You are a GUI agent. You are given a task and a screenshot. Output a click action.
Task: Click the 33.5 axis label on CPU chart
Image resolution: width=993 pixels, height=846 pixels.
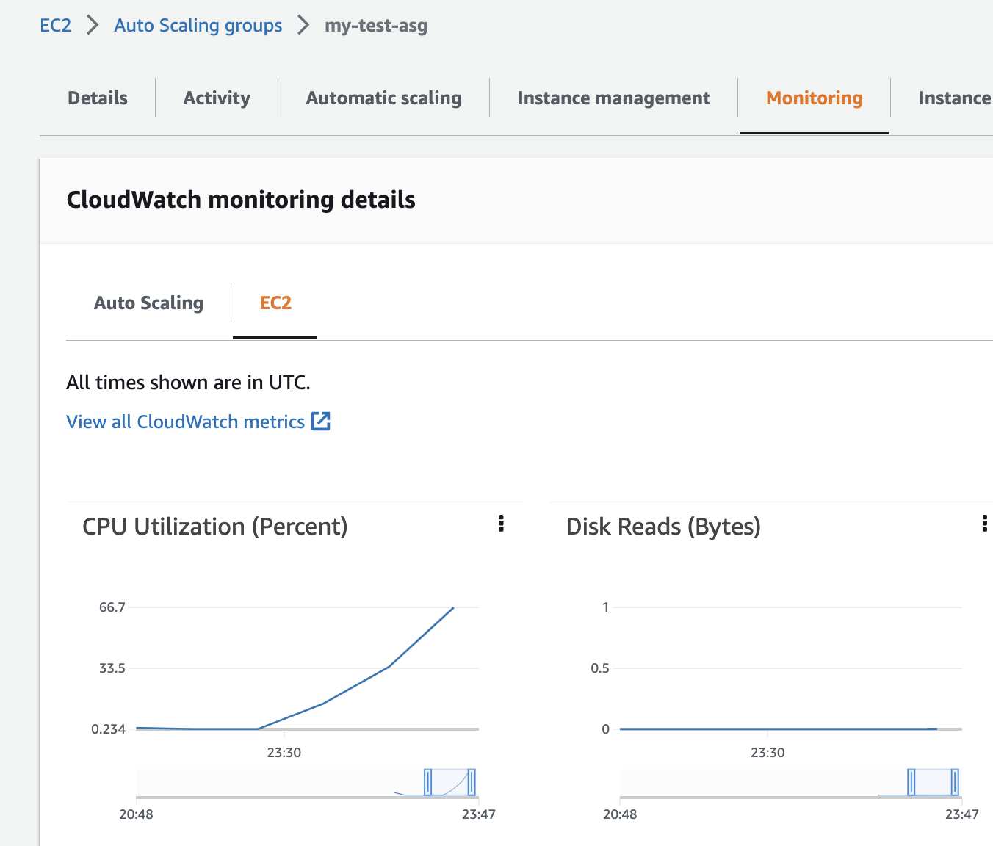click(x=112, y=668)
